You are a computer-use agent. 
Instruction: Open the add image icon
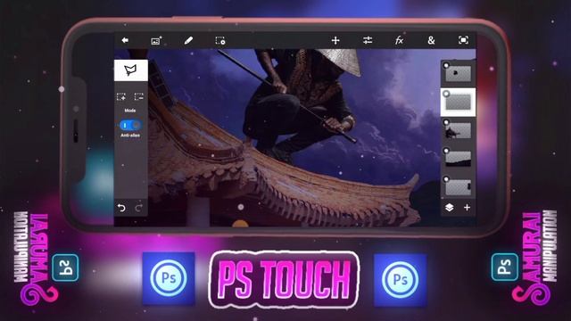156,41
